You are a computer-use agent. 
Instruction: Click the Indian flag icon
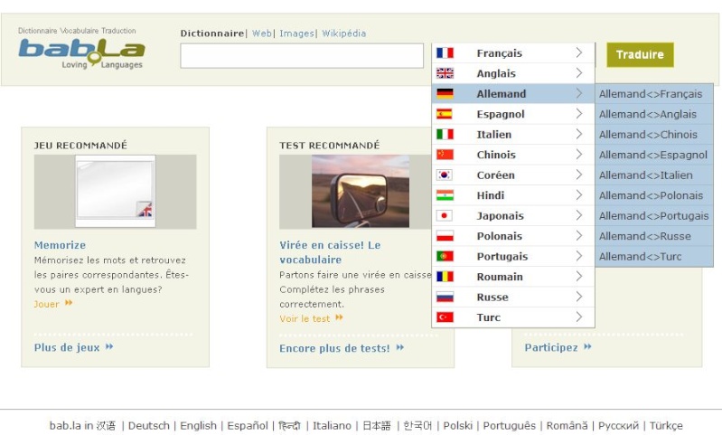[x=445, y=195]
